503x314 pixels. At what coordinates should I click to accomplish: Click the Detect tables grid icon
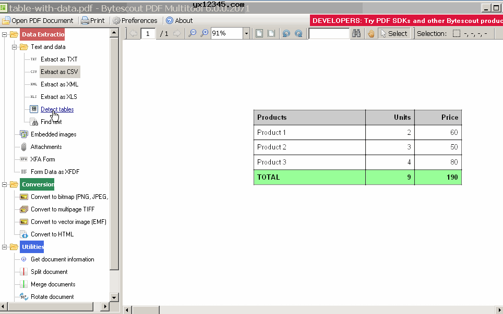34,109
